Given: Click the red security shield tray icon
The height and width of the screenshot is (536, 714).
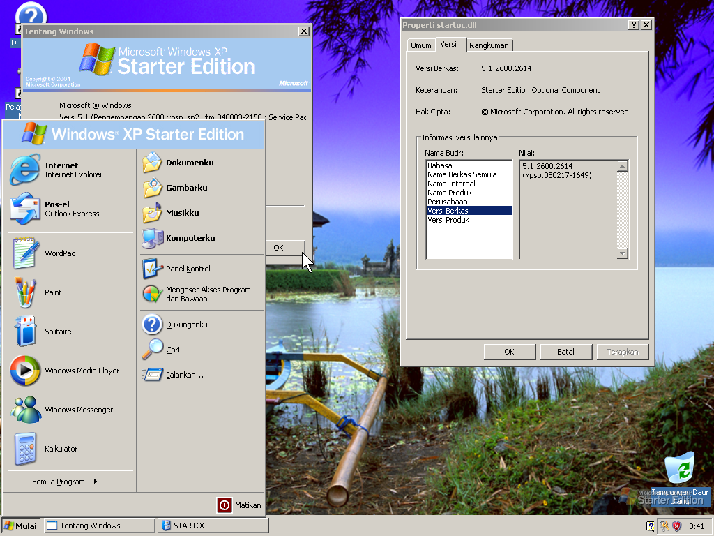Looking at the screenshot, I should (676, 526).
